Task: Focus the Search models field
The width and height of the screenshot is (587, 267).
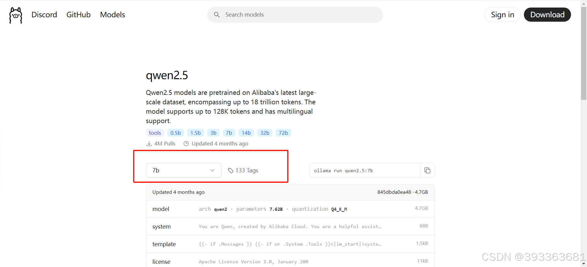Action: [295, 15]
